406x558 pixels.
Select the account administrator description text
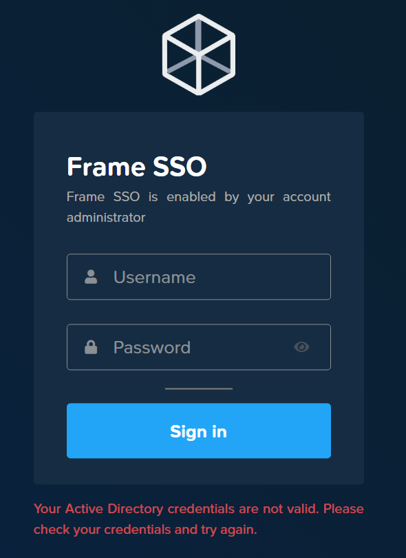click(x=198, y=207)
